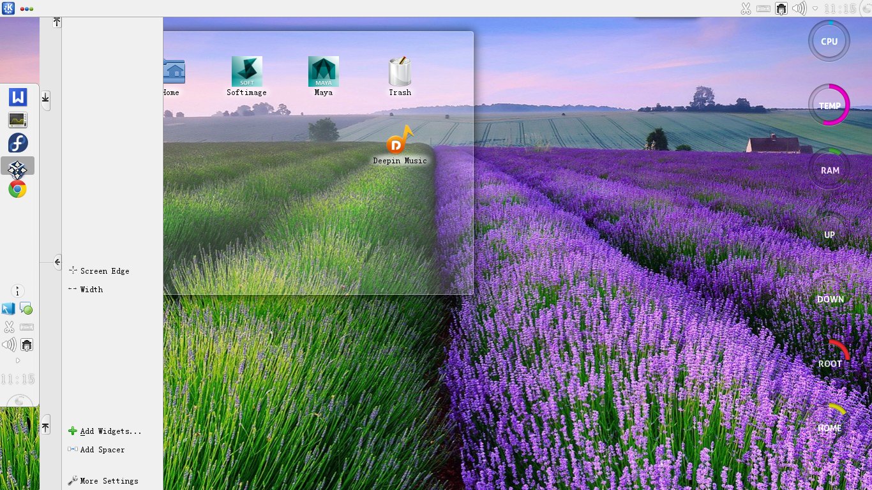Expand hidden icons triangle in left panel
This screenshot has height=490, width=872.
pos(17,360)
